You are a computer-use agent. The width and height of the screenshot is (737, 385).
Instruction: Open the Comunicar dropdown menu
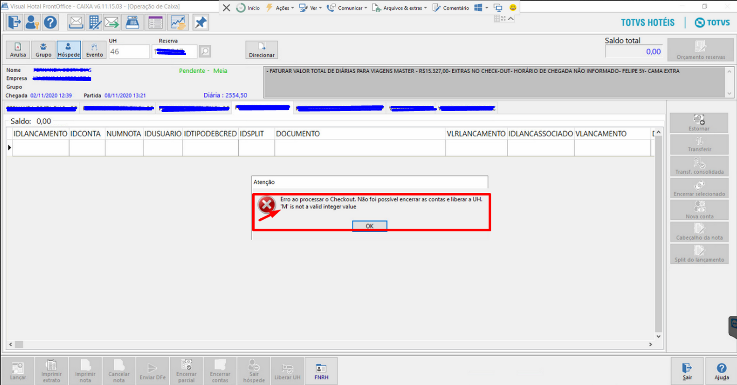[347, 8]
